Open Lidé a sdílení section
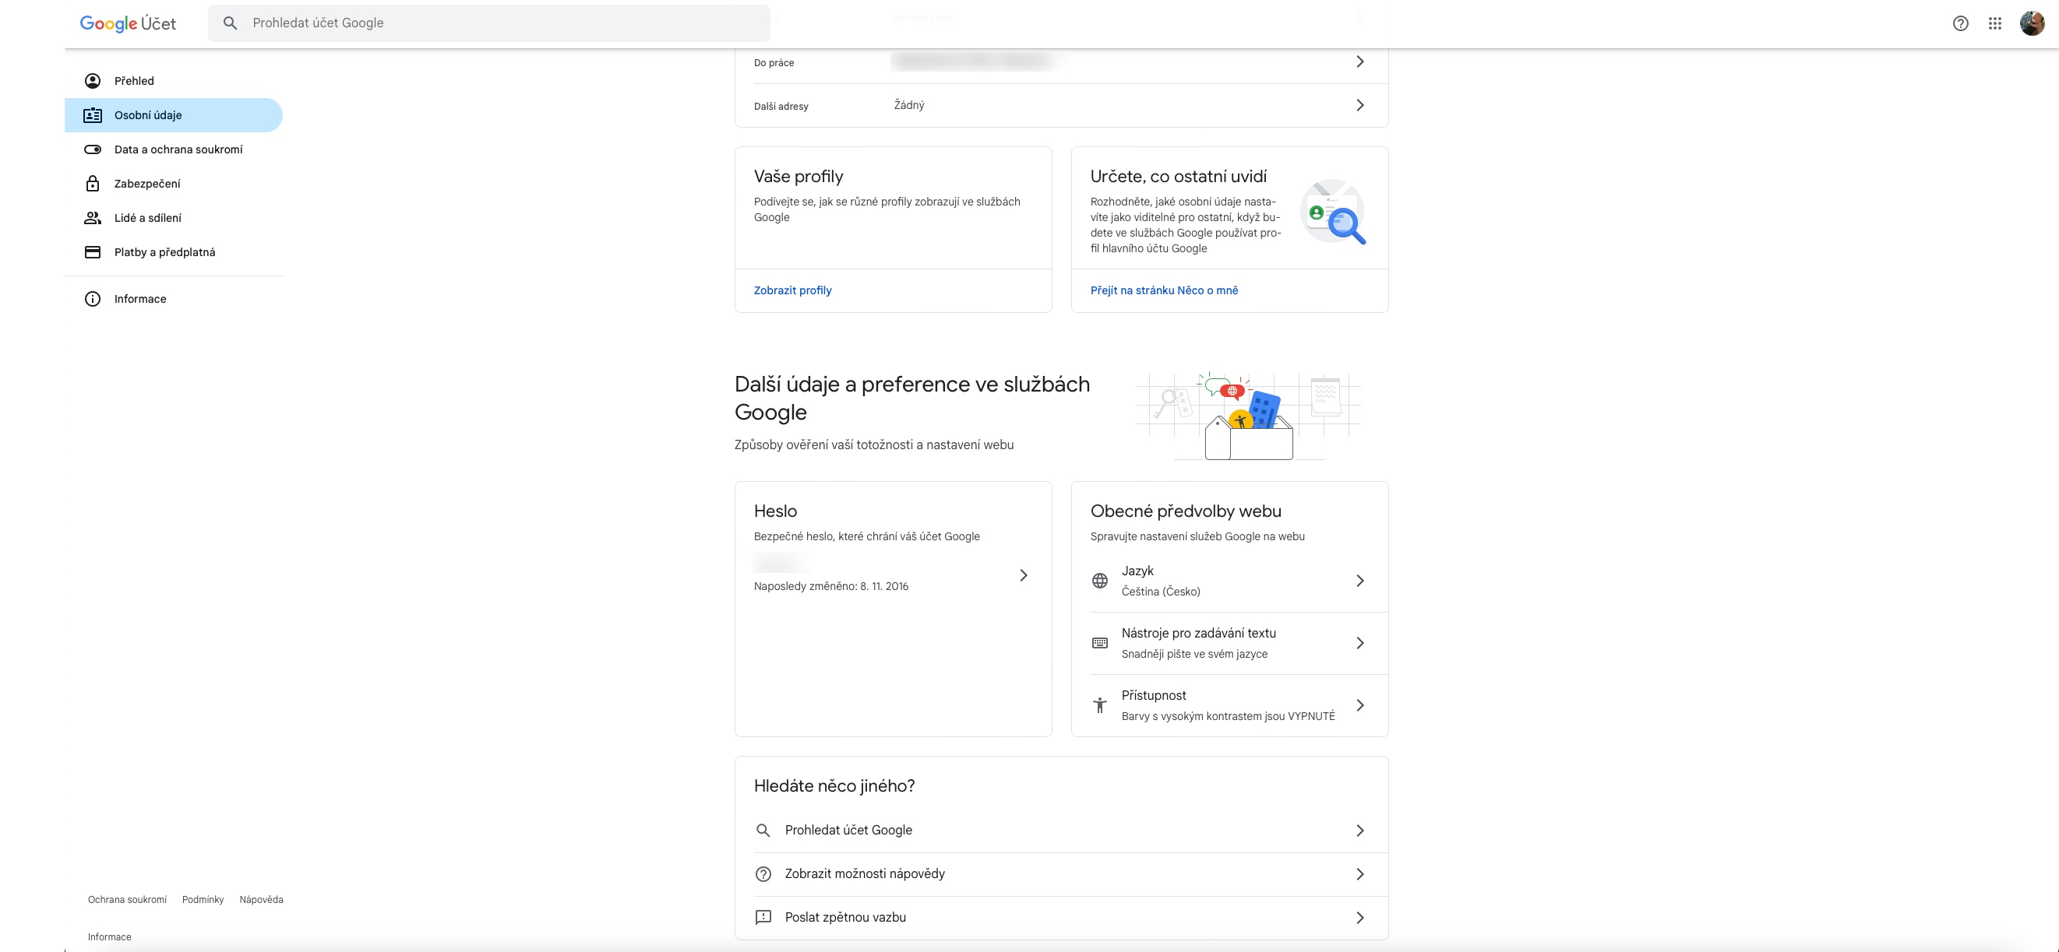This screenshot has height=952, width=2059. click(x=148, y=218)
